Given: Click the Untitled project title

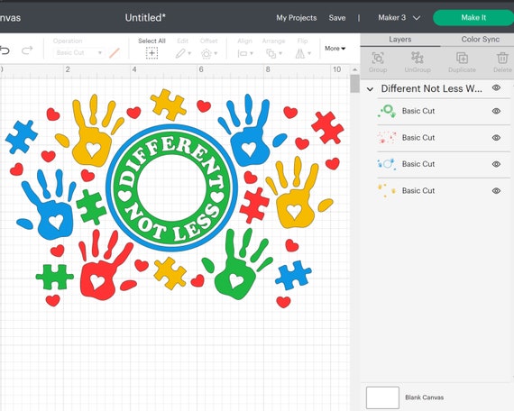Looking at the screenshot, I should tap(145, 18).
